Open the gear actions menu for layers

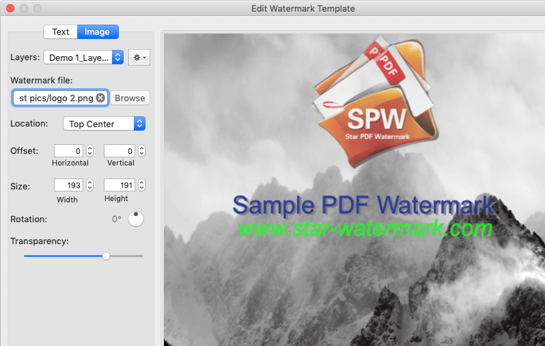point(139,57)
